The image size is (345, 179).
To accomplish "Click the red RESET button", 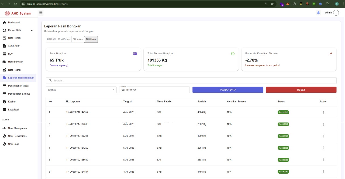I will click(x=301, y=90).
